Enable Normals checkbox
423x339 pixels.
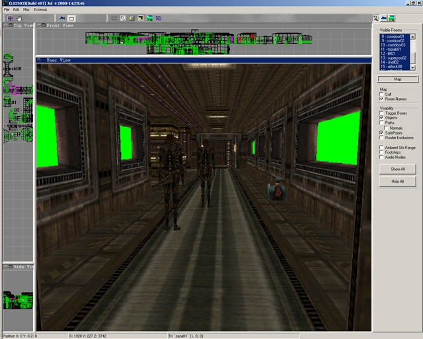[x=386, y=128]
